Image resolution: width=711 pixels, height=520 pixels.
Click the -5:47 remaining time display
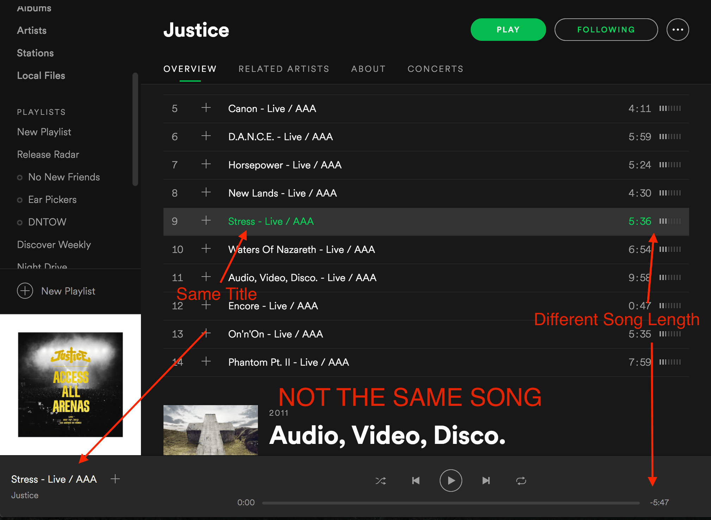tap(659, 502)
